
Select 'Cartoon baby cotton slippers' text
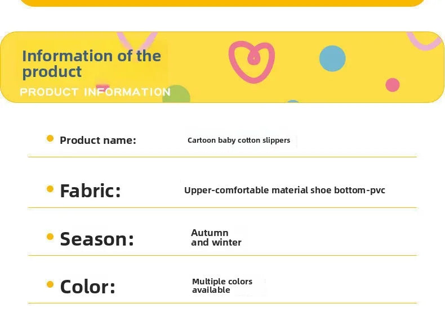(x=239, y=140)
